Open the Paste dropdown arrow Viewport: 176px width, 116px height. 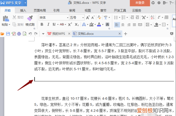pos(9,24)
